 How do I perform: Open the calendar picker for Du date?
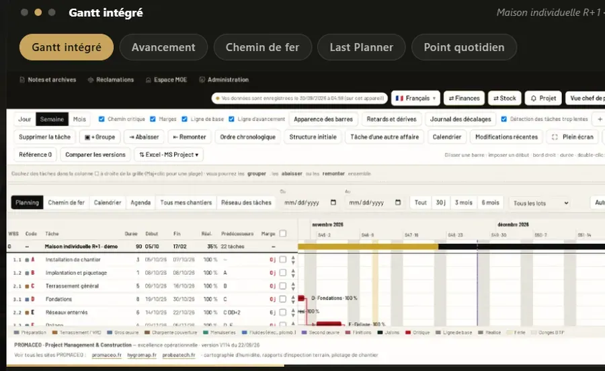tap(333, 202)
